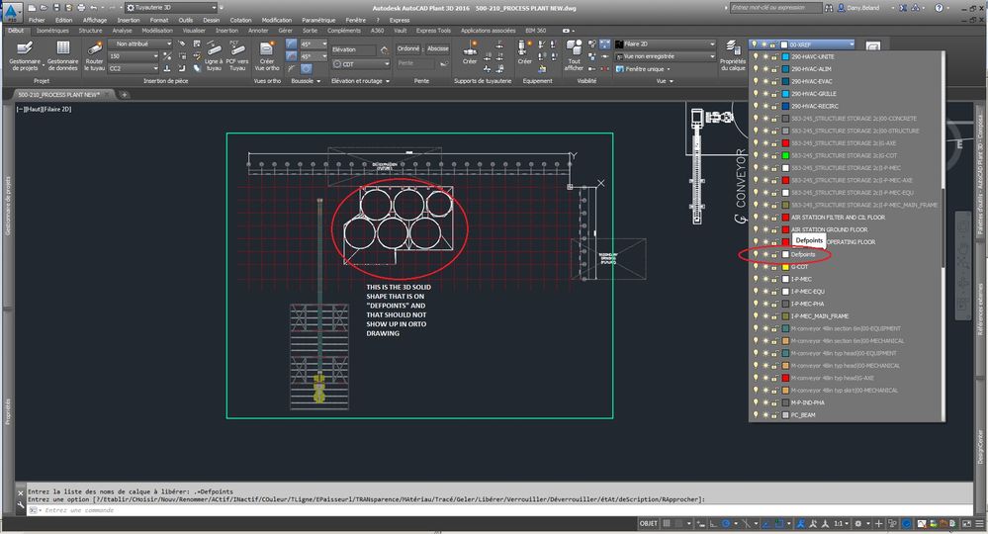Toggle the light bulb of Defpoints layer
988x534 pixels.
tap(756, 254)
